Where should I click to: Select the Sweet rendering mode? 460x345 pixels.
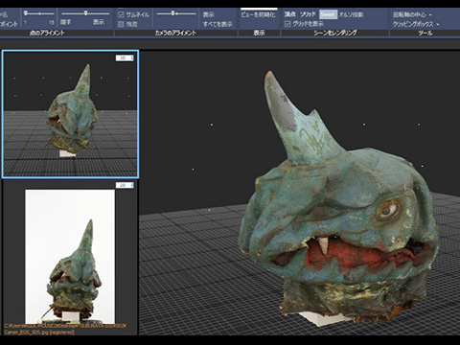(x=328, y=14)
